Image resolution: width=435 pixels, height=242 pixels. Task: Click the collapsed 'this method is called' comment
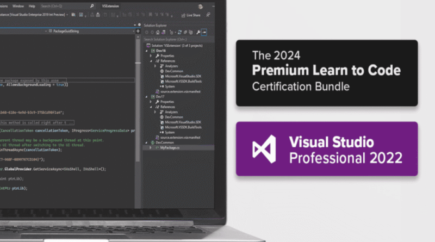pyautogui.click(x=37, y=122)
